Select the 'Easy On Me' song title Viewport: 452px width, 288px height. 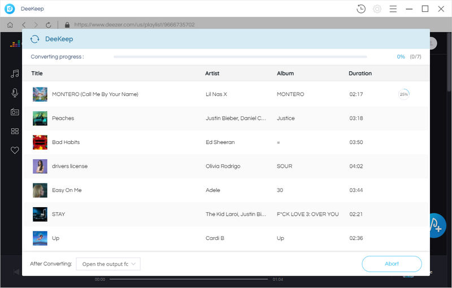(67, 190)
